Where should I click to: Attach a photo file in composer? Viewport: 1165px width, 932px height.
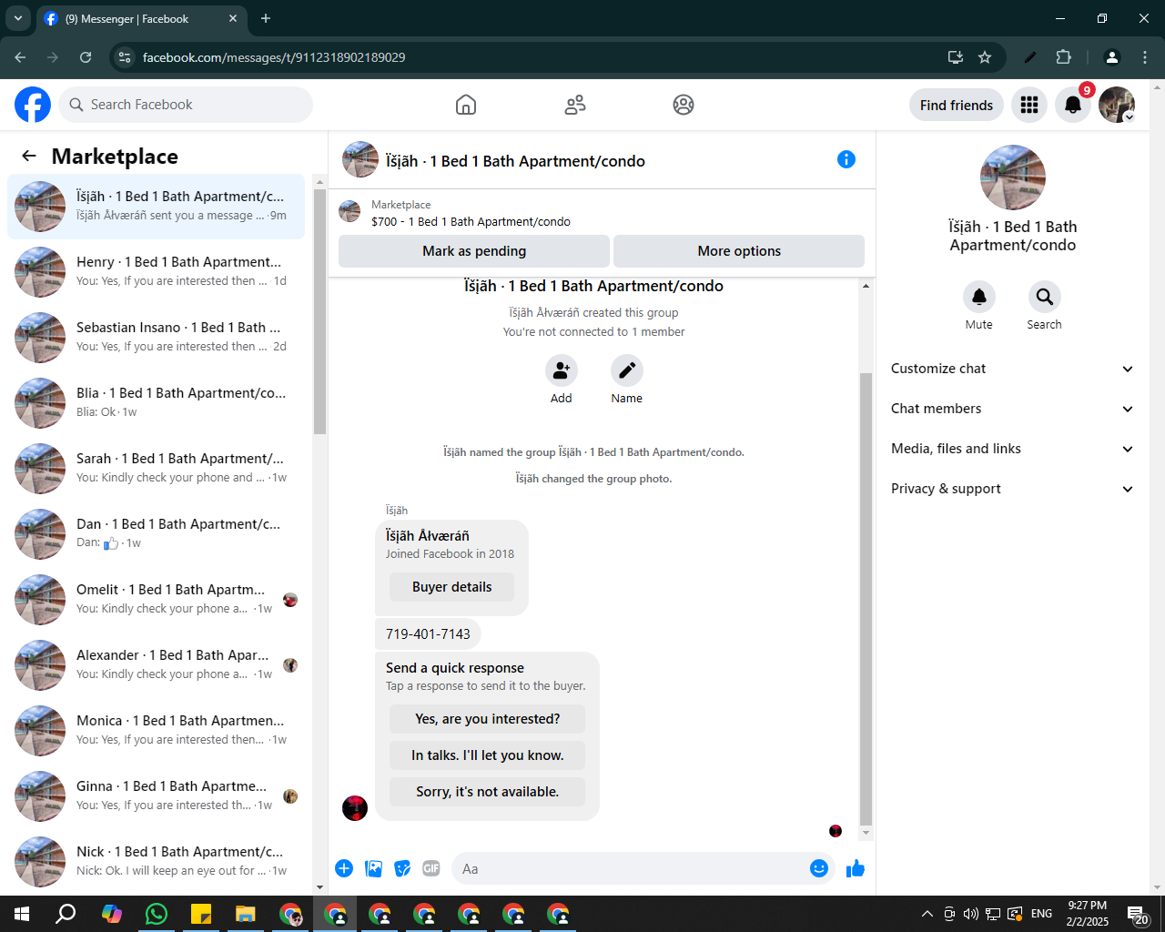[x=373, y=868]
